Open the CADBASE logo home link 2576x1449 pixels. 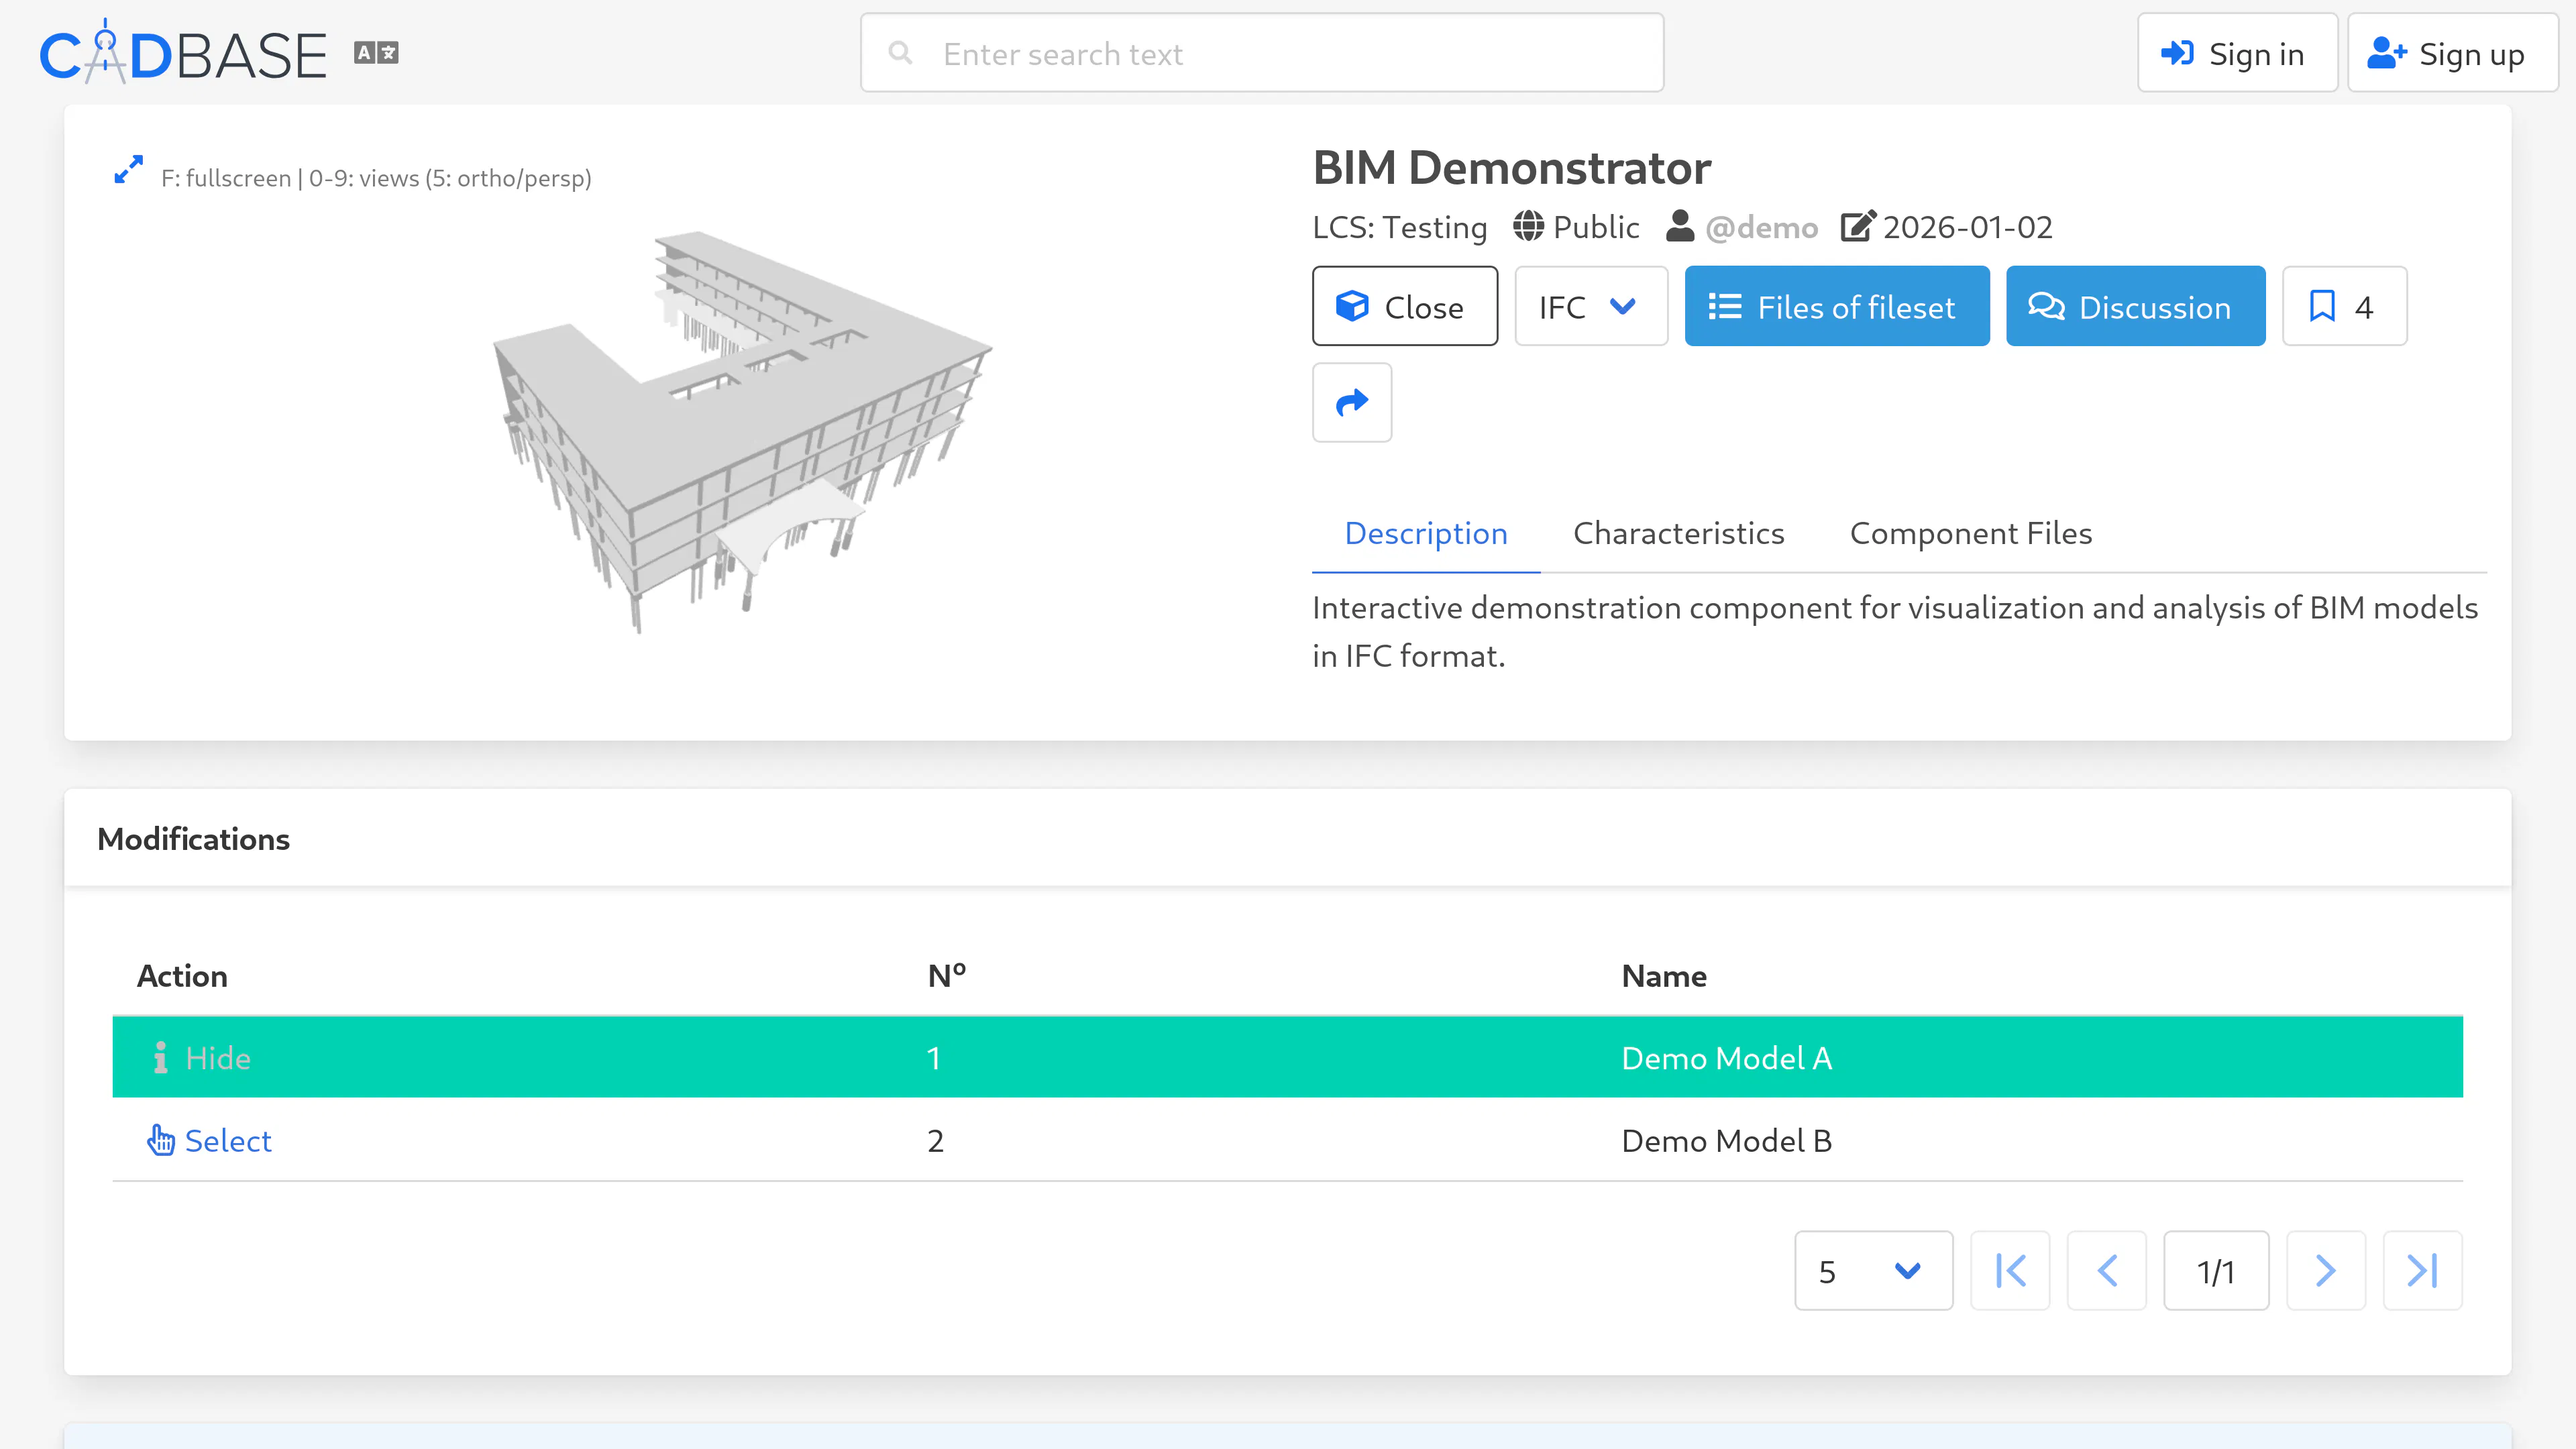pos(183,53)
